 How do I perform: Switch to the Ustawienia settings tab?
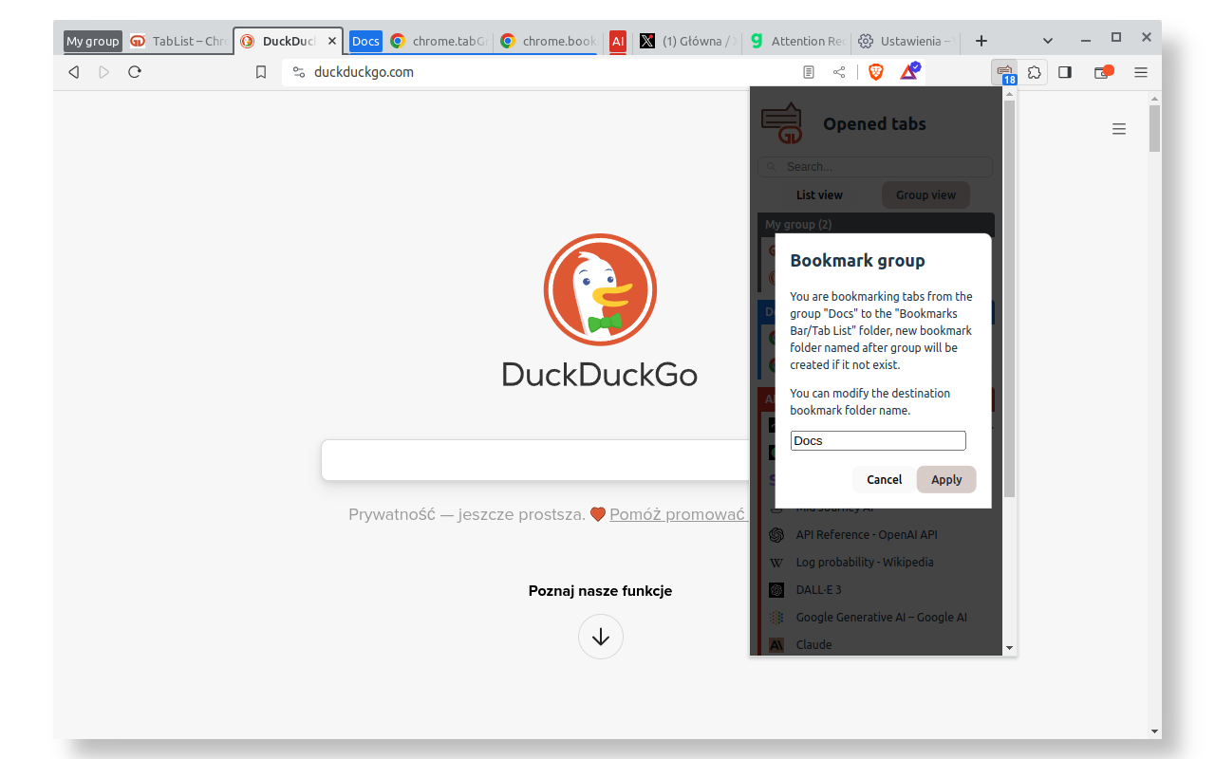(x=906, y=41)
